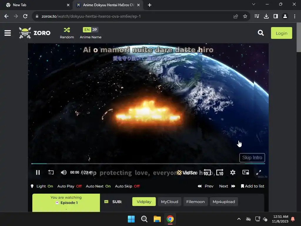Open the taskbar clock and date
301x226 pixels.
point(280,219)
